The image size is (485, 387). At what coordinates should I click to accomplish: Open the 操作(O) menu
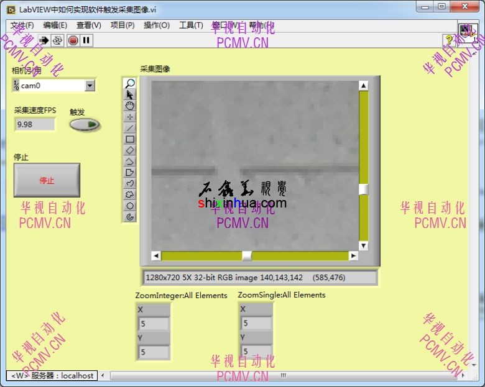tap(157, 25)
